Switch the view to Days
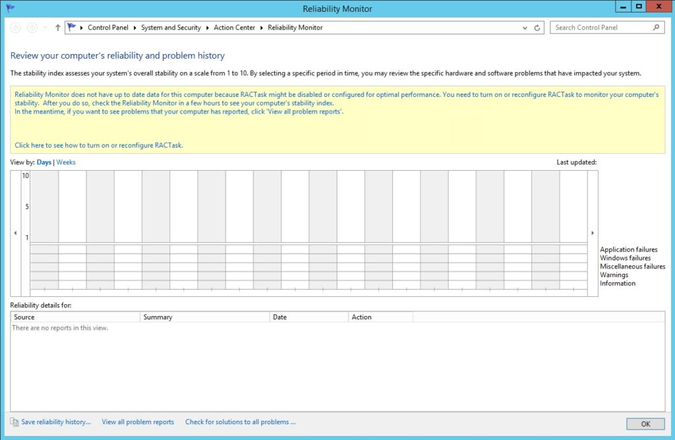This screenshot has height=440, width=675. coord(44,162)
